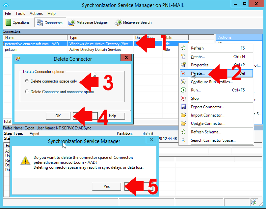Click OK in the Delete Connector dialog

[x=58, y=116]
